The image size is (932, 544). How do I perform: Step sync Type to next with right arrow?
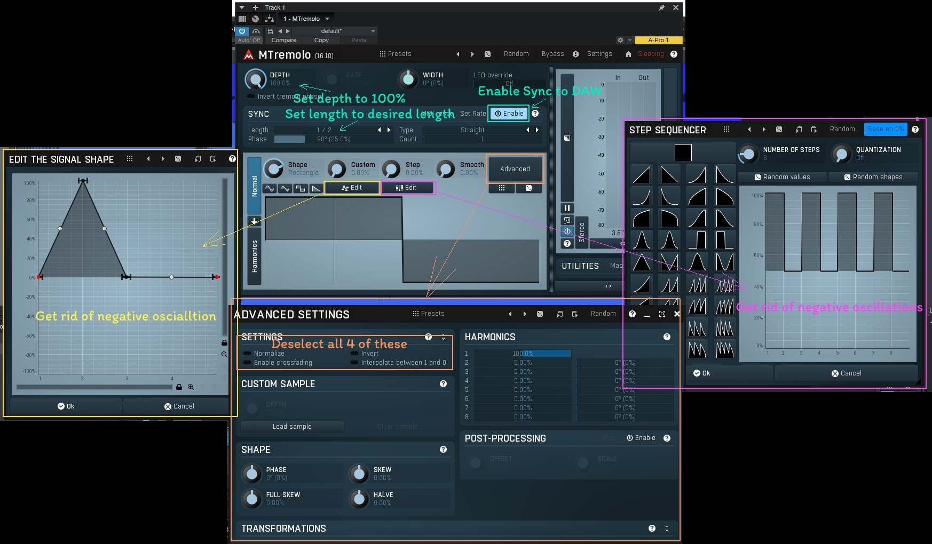(x=537, y=130)
